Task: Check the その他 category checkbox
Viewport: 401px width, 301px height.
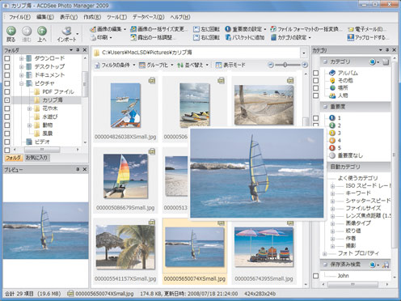Action: [316, 80]
